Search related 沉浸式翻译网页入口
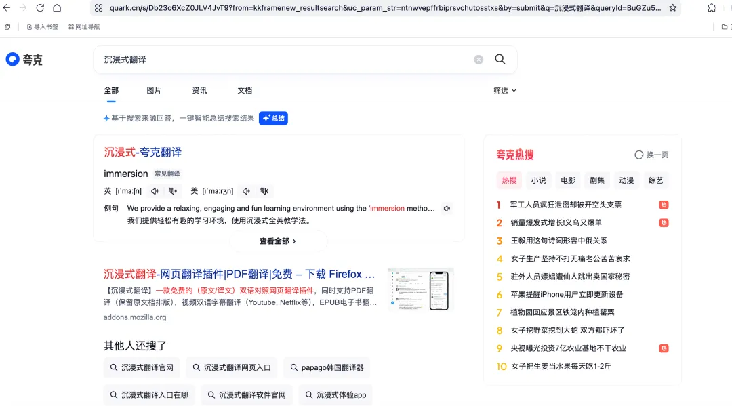The width and height of the screenshot is (732, 406). pos(232,368)
